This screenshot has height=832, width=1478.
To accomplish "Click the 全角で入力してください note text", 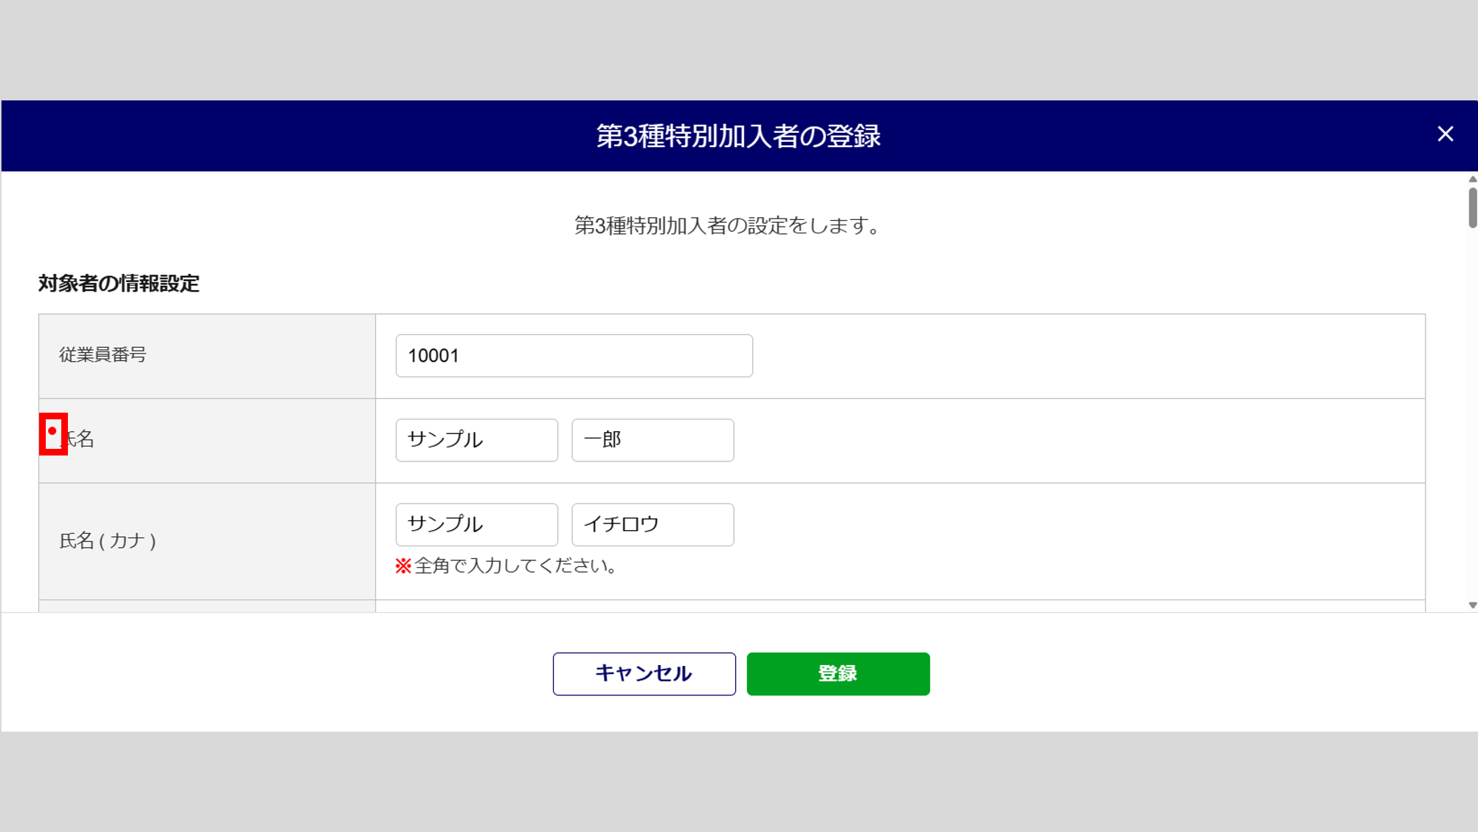I will pyautogui.click(x=516, y=566).
